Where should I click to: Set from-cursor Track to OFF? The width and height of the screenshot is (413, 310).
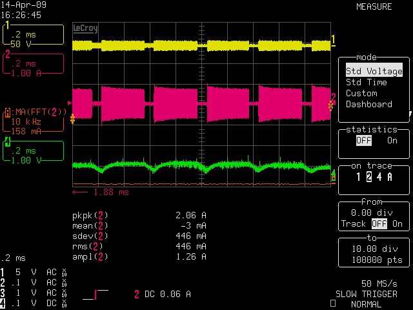click(379, 224)
